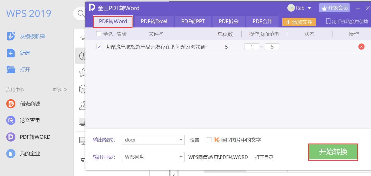The image size is (371, 176).
Task: Open 我的企业 icon
Action: [11, 154]
